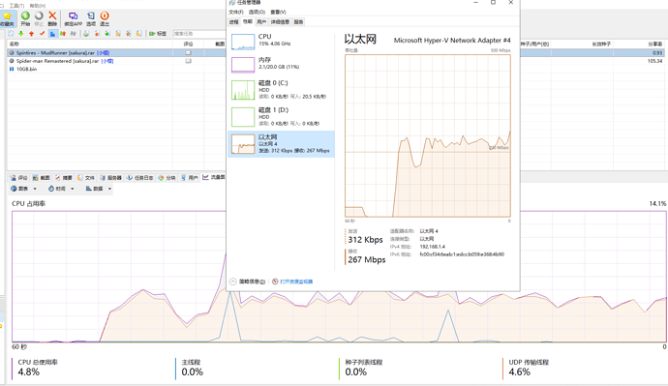Open the 选项 options toolbar icon

point(91,18)
